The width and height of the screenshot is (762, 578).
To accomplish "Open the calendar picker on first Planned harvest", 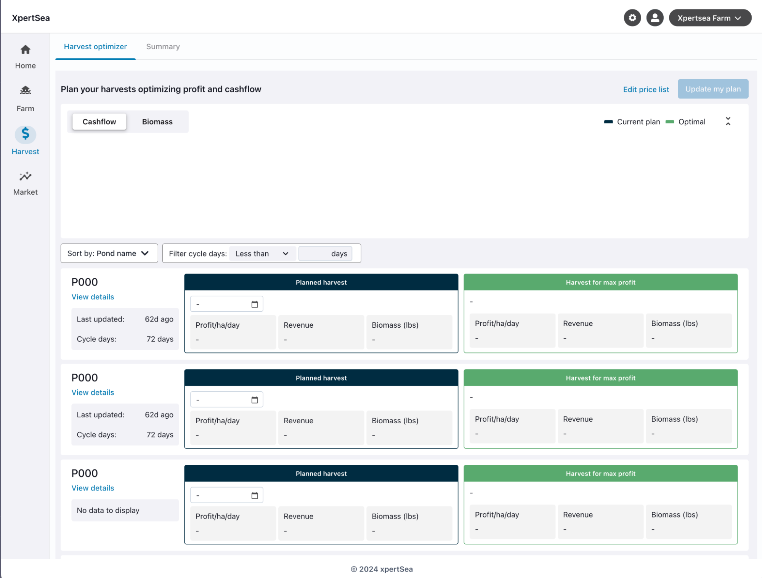I will point(255,304).
